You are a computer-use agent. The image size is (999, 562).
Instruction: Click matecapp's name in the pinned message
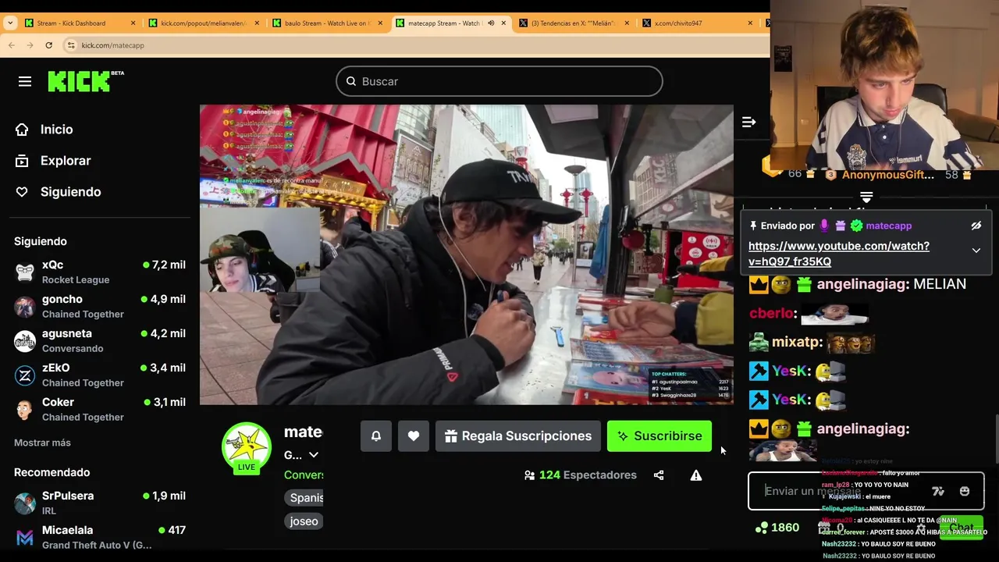[888, 226]
